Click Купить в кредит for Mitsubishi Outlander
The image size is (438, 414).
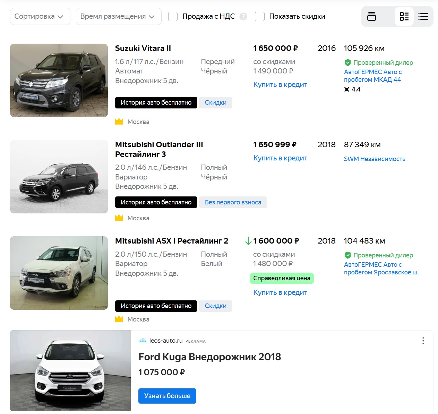point(280,158)
